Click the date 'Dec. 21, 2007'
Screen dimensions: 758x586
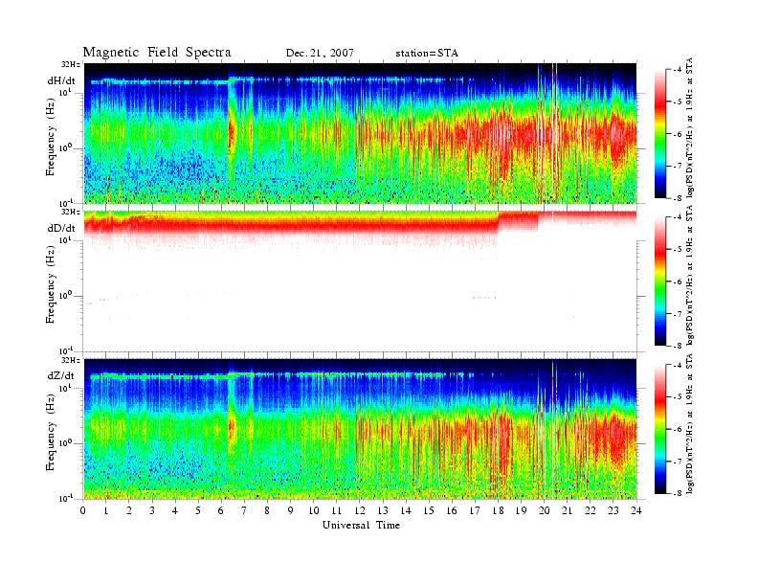tap(320, 54)
